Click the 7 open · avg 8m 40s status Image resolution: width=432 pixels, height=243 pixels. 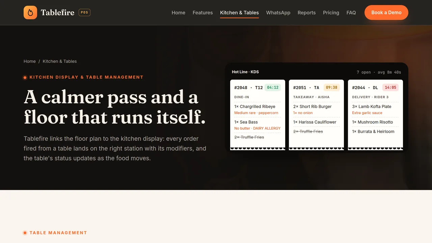tap(379, 72)
